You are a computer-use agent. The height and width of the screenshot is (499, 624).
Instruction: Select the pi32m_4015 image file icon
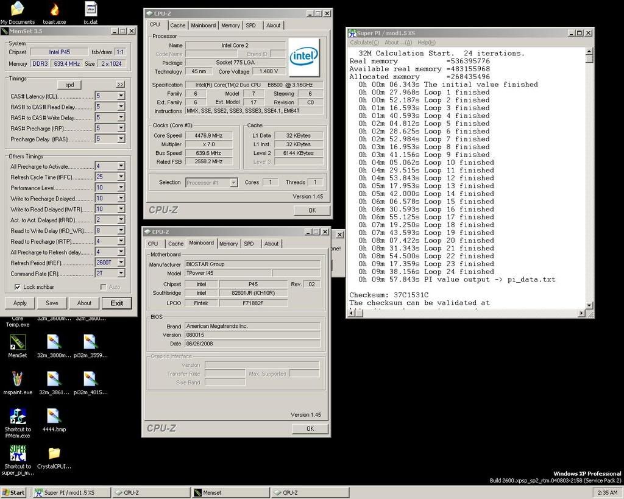point(90,379)
